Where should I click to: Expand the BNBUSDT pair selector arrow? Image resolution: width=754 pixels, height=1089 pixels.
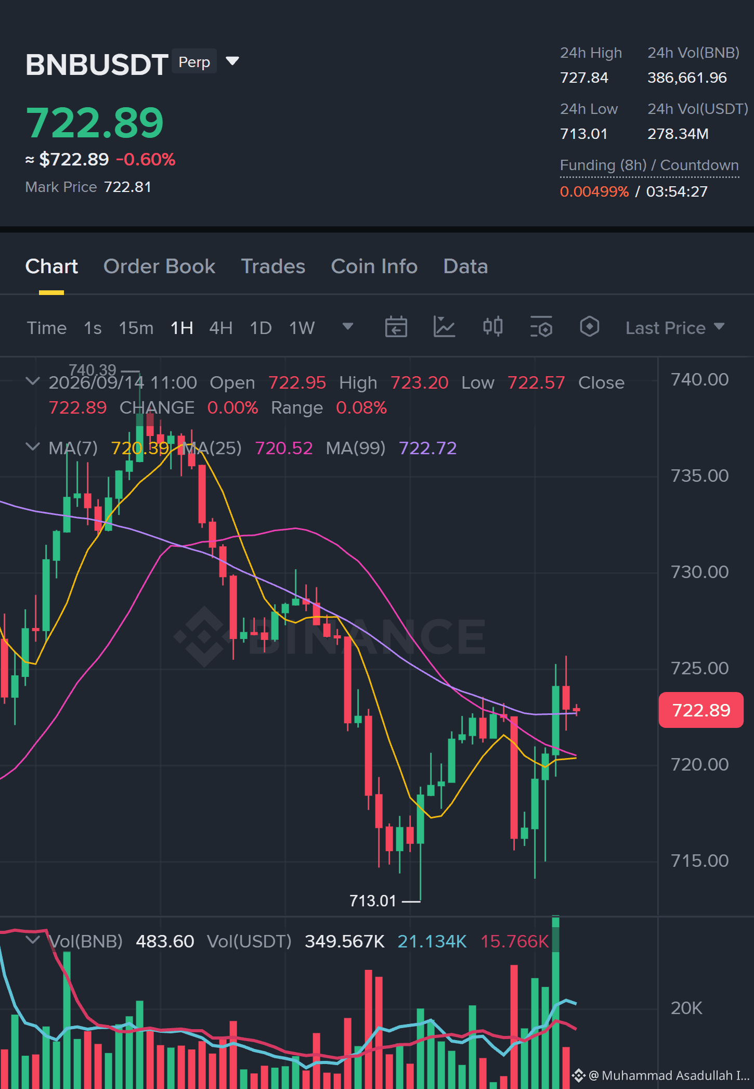coord(232,61)
